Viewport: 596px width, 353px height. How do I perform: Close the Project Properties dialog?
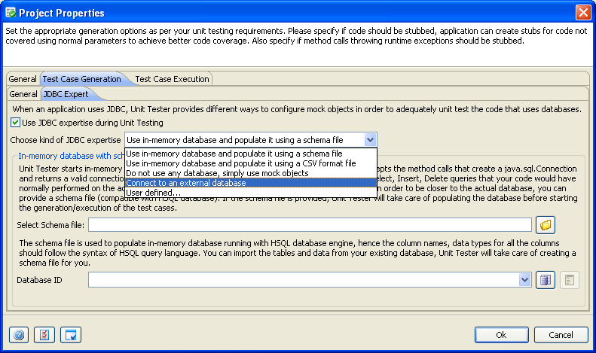583,13
